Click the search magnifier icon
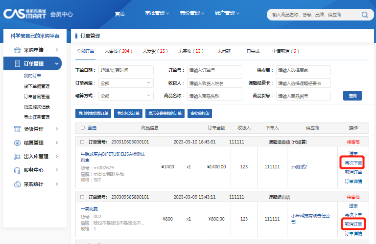This screenshot has width=376, height=244. pyautogui.click(x=365, y=15)
